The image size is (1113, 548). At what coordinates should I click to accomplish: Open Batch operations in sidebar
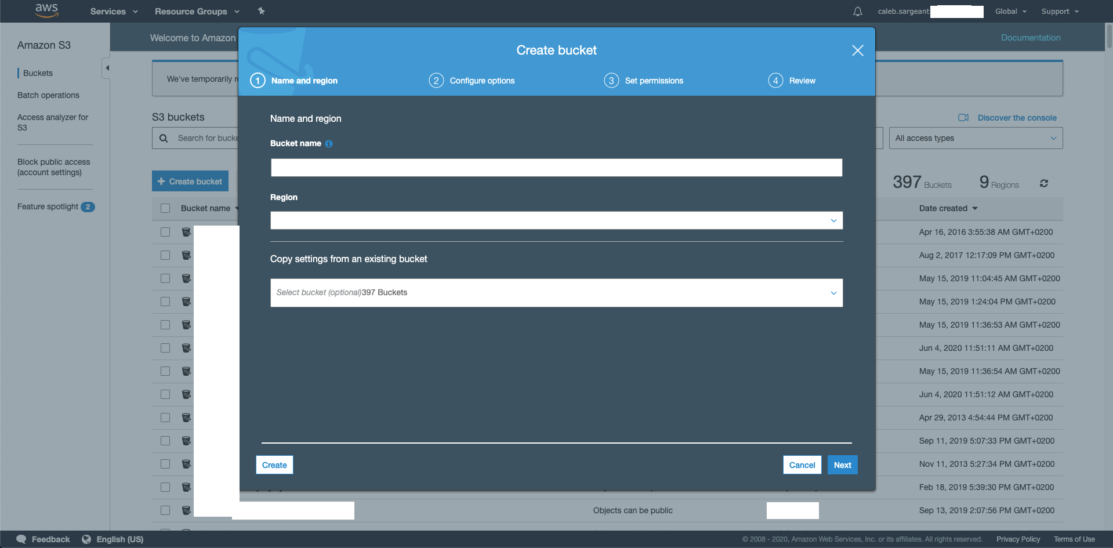[48, 95]
